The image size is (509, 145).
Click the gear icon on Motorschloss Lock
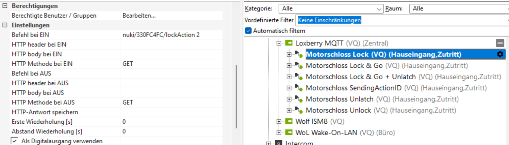(500, 54)
